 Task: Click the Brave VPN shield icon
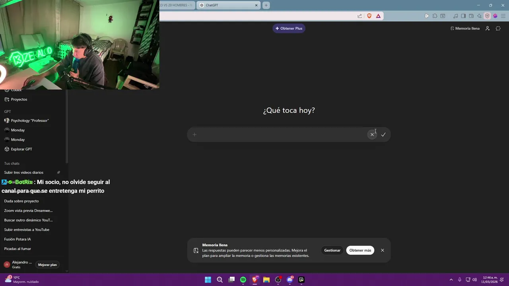(x=487, y=16)
